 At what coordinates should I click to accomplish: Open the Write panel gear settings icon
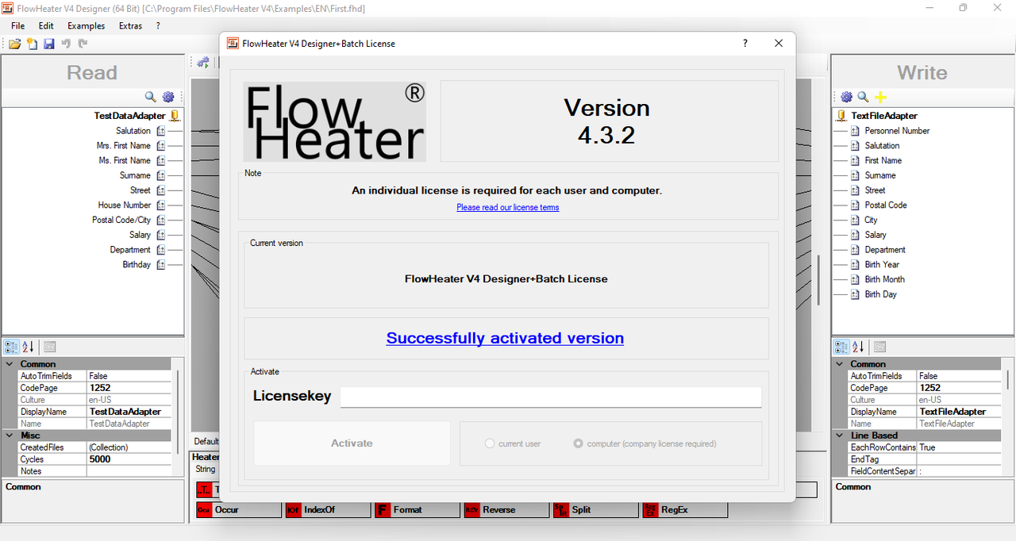pos(846,97)
